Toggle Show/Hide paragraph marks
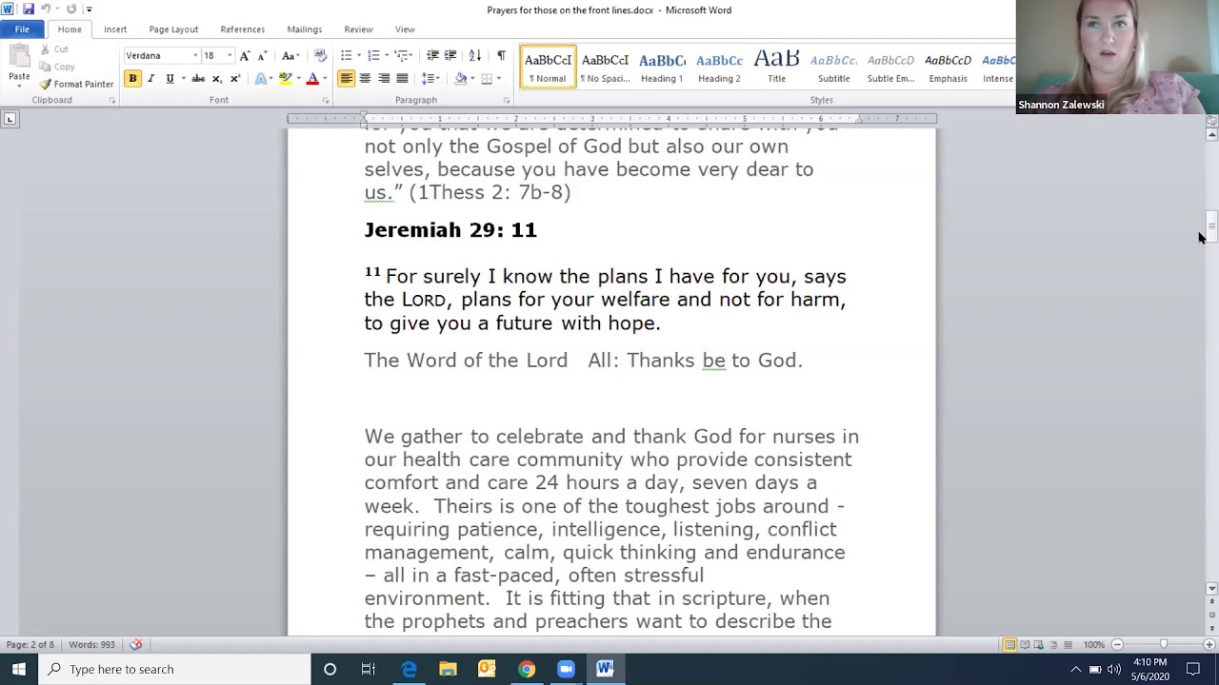The width and height of the screenshot is (1219, 685). [501, 55]
